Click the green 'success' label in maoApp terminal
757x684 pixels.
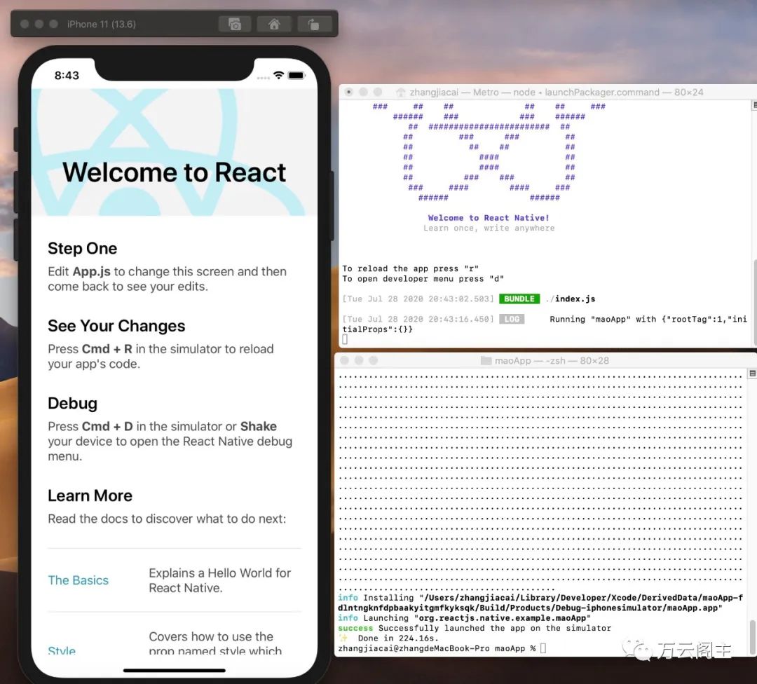click(355, 628)
